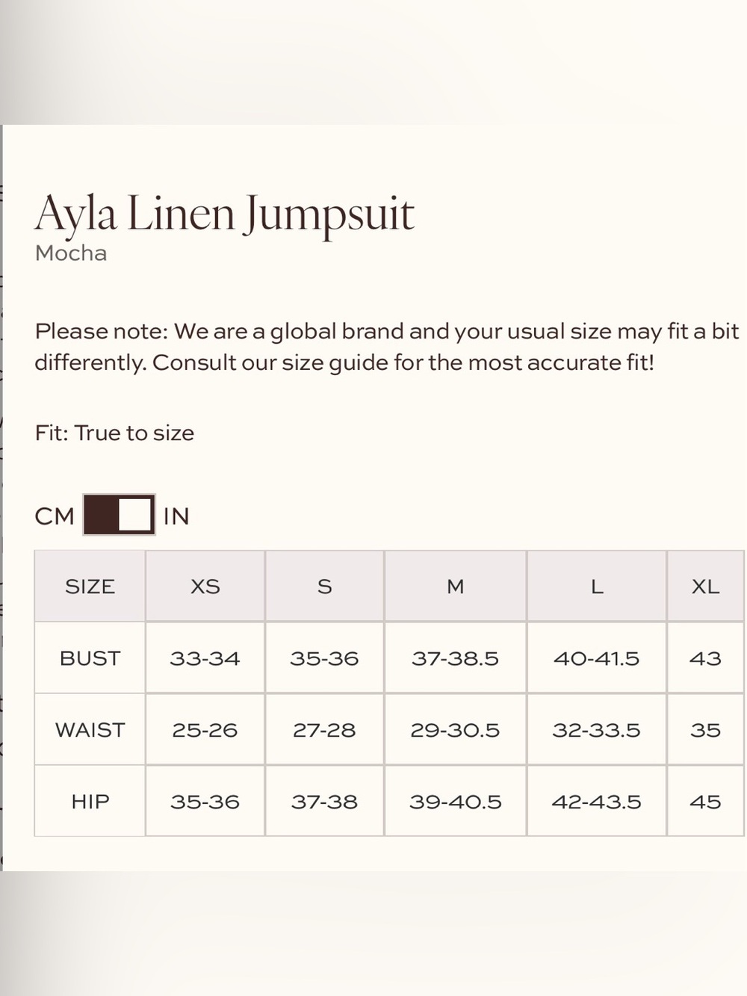Select bust cell 33-34 for XS
Screen dimensions: 747x996
[x=205, y=658]
